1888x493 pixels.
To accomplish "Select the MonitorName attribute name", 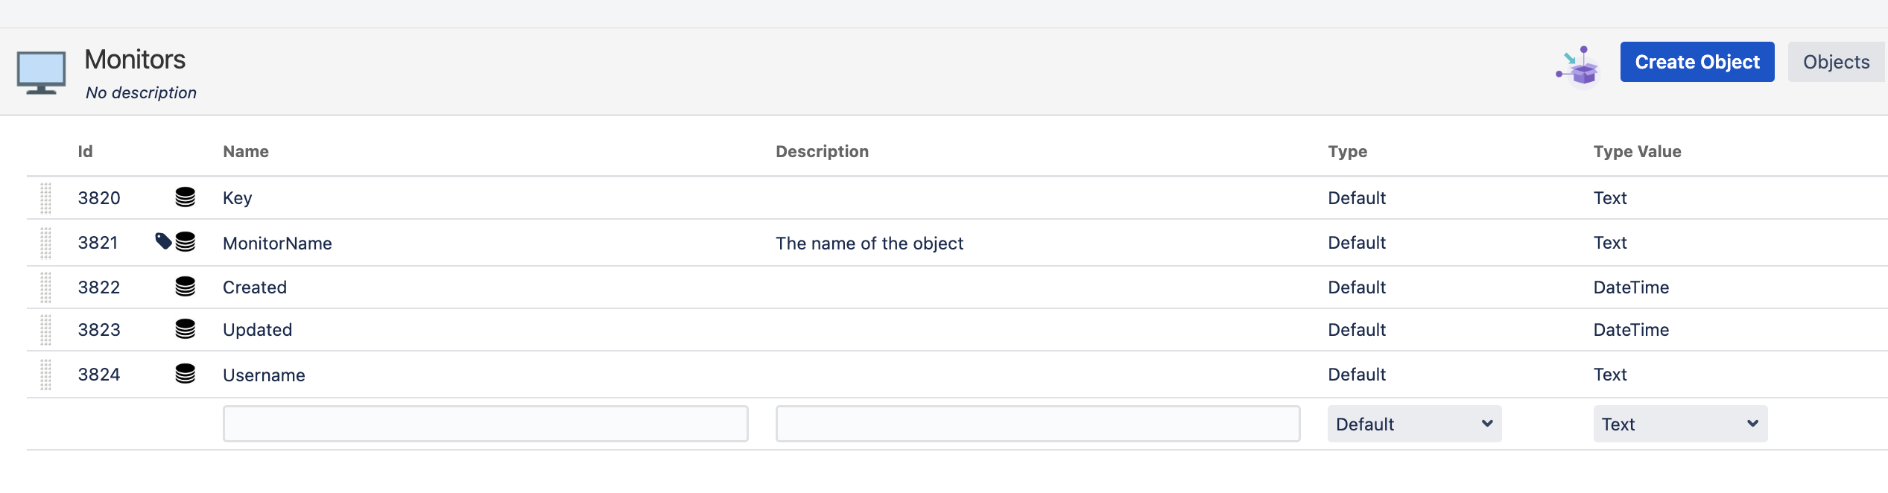I will pos(277,244).
